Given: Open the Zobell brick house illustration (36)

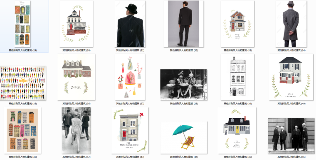Looking at the screenshot, I should [76, 77].
